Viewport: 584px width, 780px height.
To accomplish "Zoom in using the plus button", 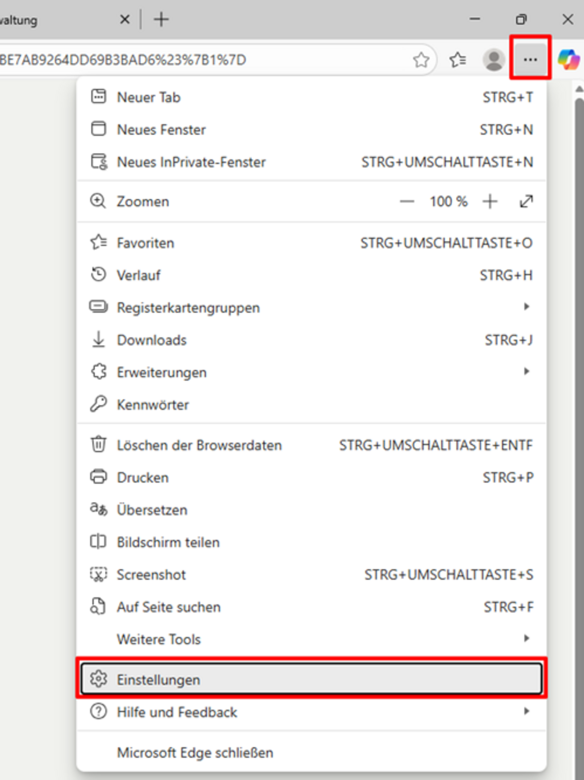I will [x=490, y=202].
